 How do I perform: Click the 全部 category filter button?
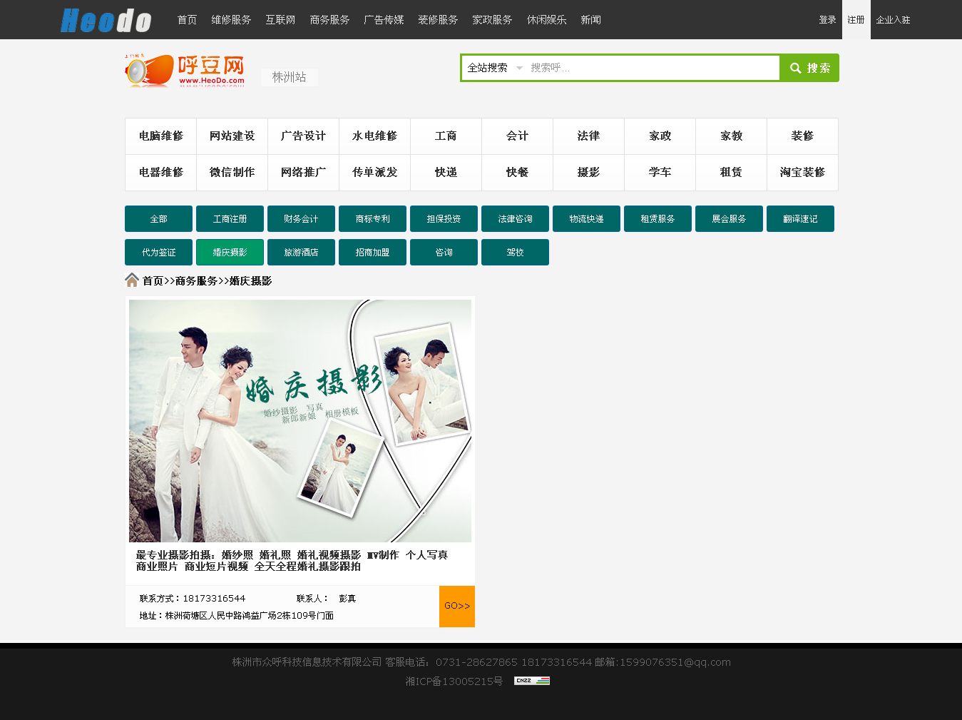pyautogui.click(x=158, y=219)
